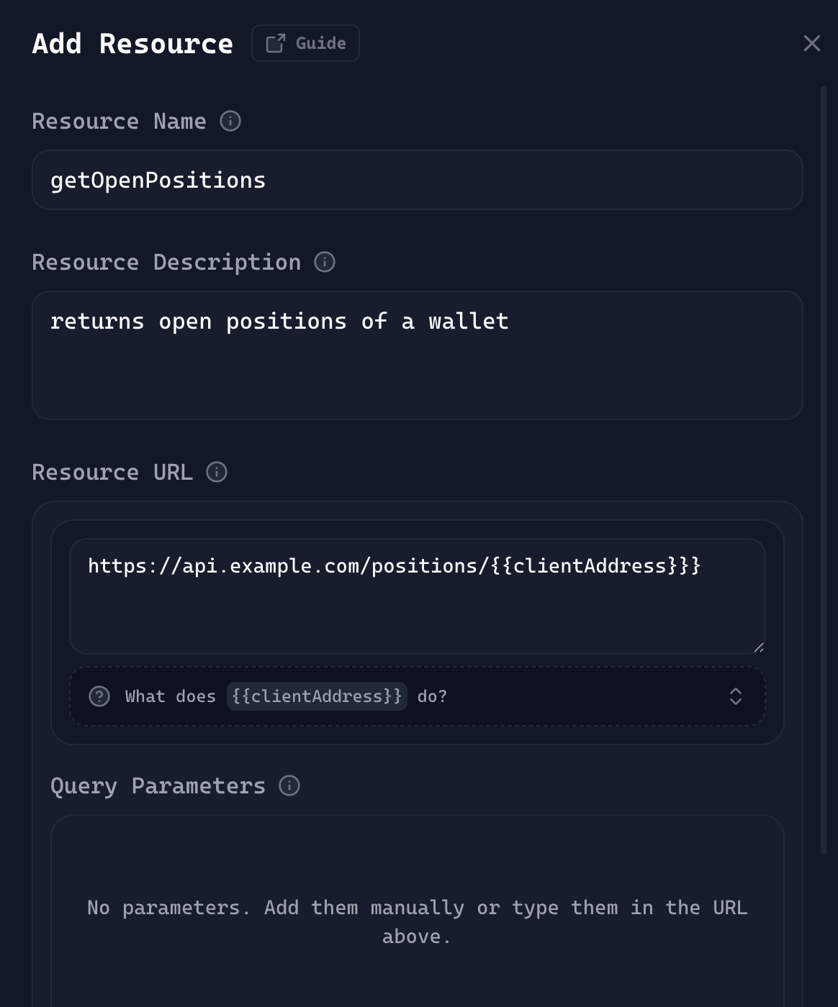Click the {{clientAddress}} variable chip
Viewport: 838px width, 1007px height.
pyautogui.click(x=317, y=696)
